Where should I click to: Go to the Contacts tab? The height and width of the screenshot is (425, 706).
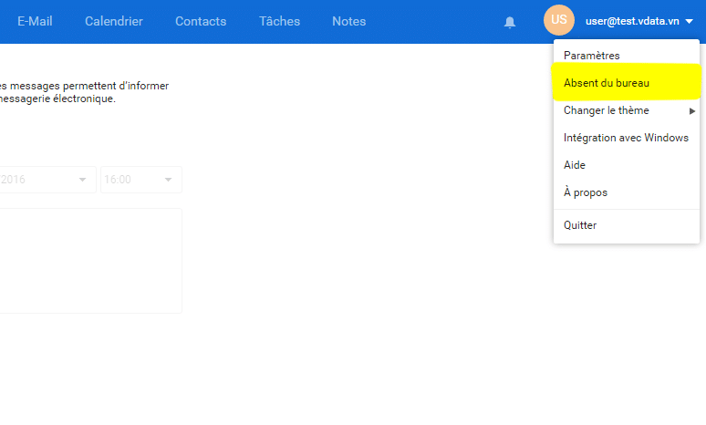[201, 21]
